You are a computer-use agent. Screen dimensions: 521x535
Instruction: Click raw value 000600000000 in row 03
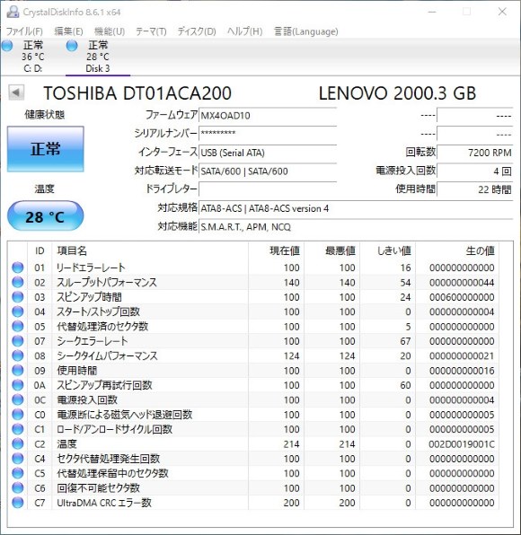point(461,297)
